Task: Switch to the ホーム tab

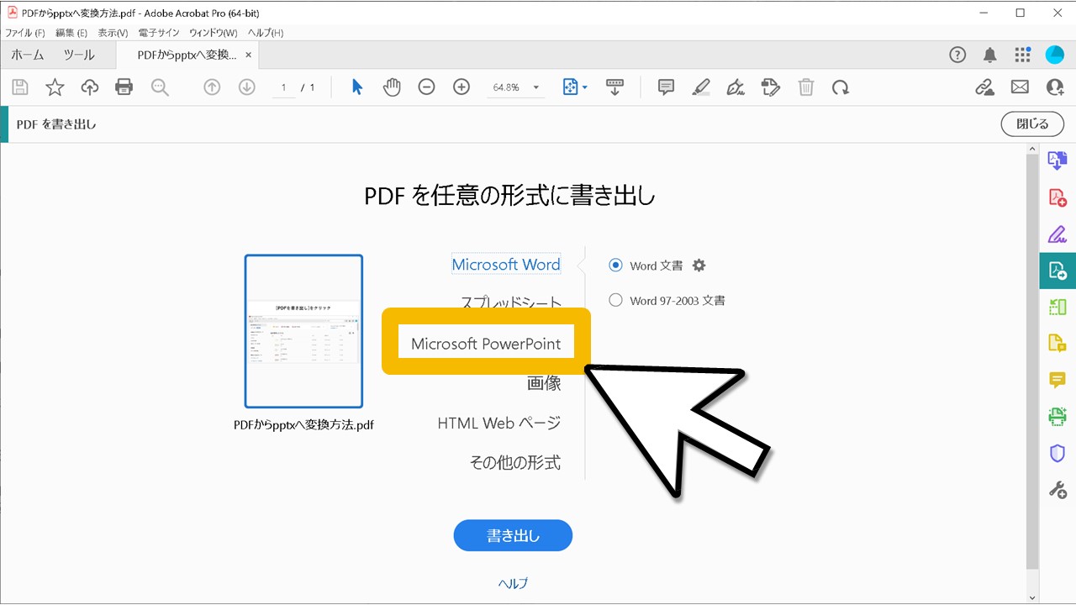Action: 26,55
